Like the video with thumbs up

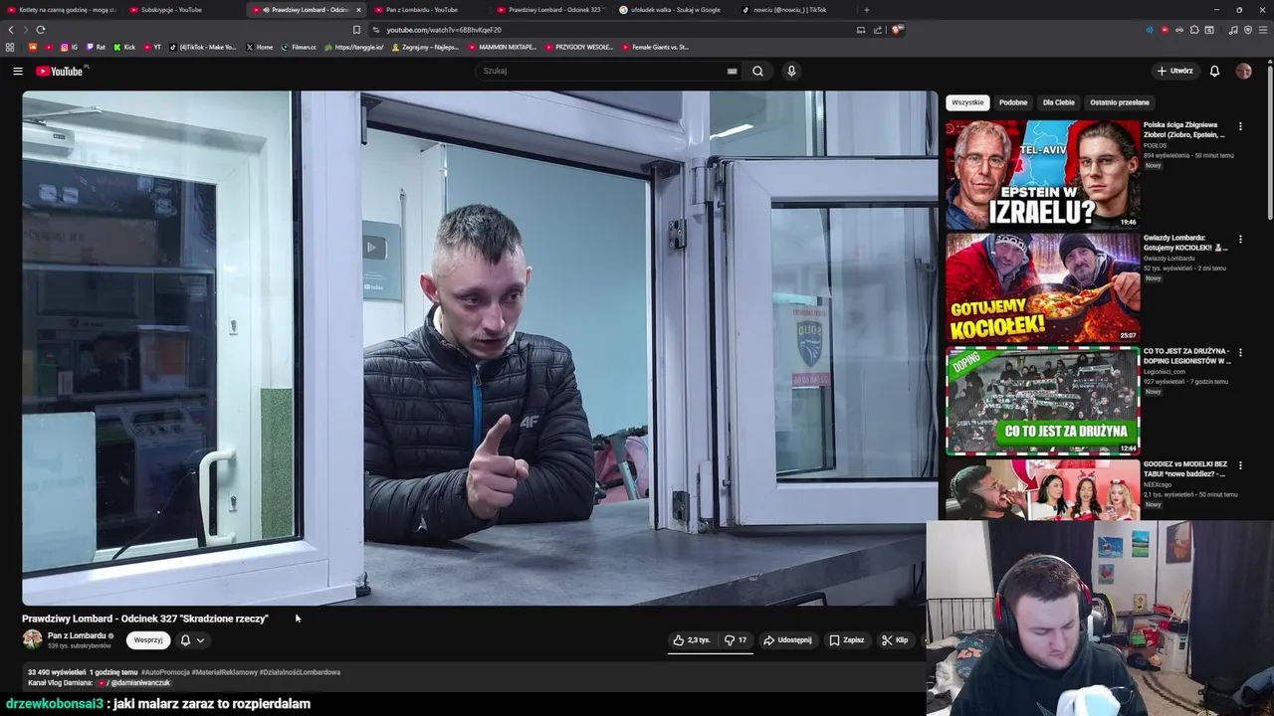tap(691, 640)
